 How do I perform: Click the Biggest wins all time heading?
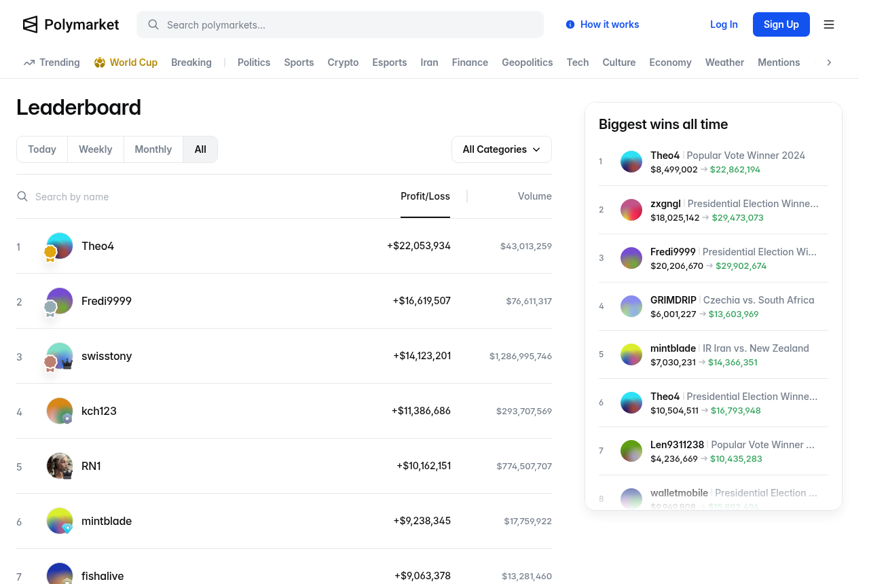tap(663, 124)
